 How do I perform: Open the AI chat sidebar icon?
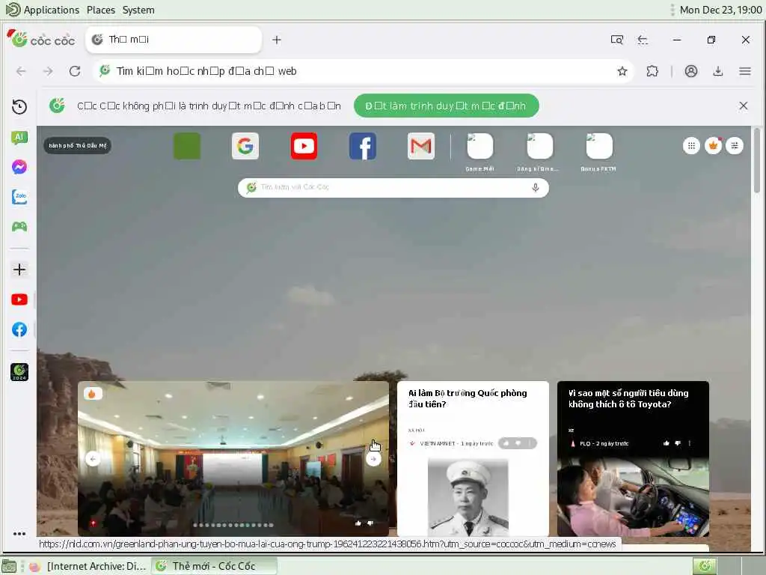(x=19, y=138)
